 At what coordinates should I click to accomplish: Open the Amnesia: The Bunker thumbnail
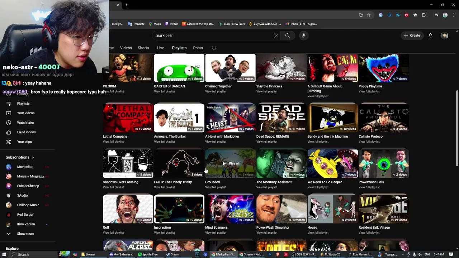click(x=179, y=118)
